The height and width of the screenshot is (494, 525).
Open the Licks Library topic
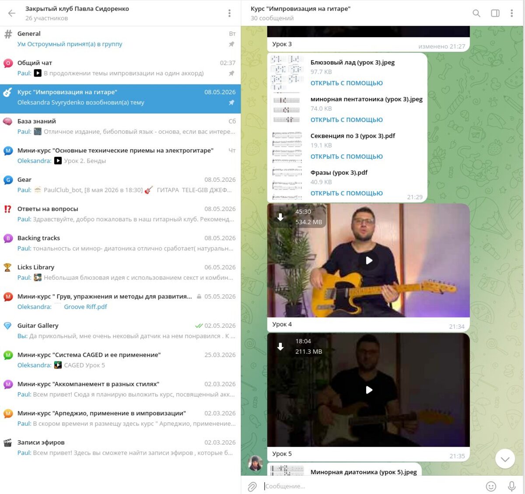(120, 272)
